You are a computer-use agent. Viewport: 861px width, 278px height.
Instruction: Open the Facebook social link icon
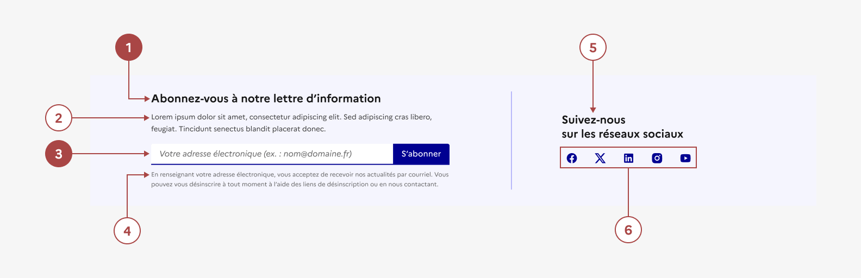click(572, 158)
